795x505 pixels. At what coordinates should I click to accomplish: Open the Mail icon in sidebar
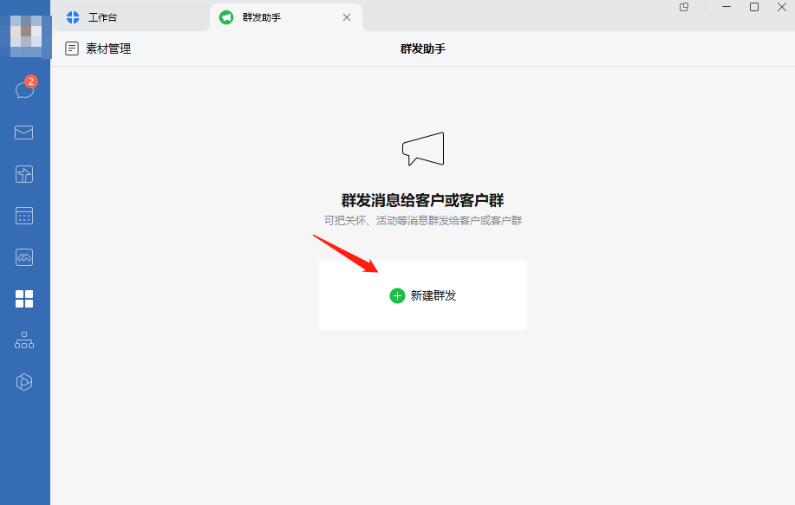[x=23, y=133]
